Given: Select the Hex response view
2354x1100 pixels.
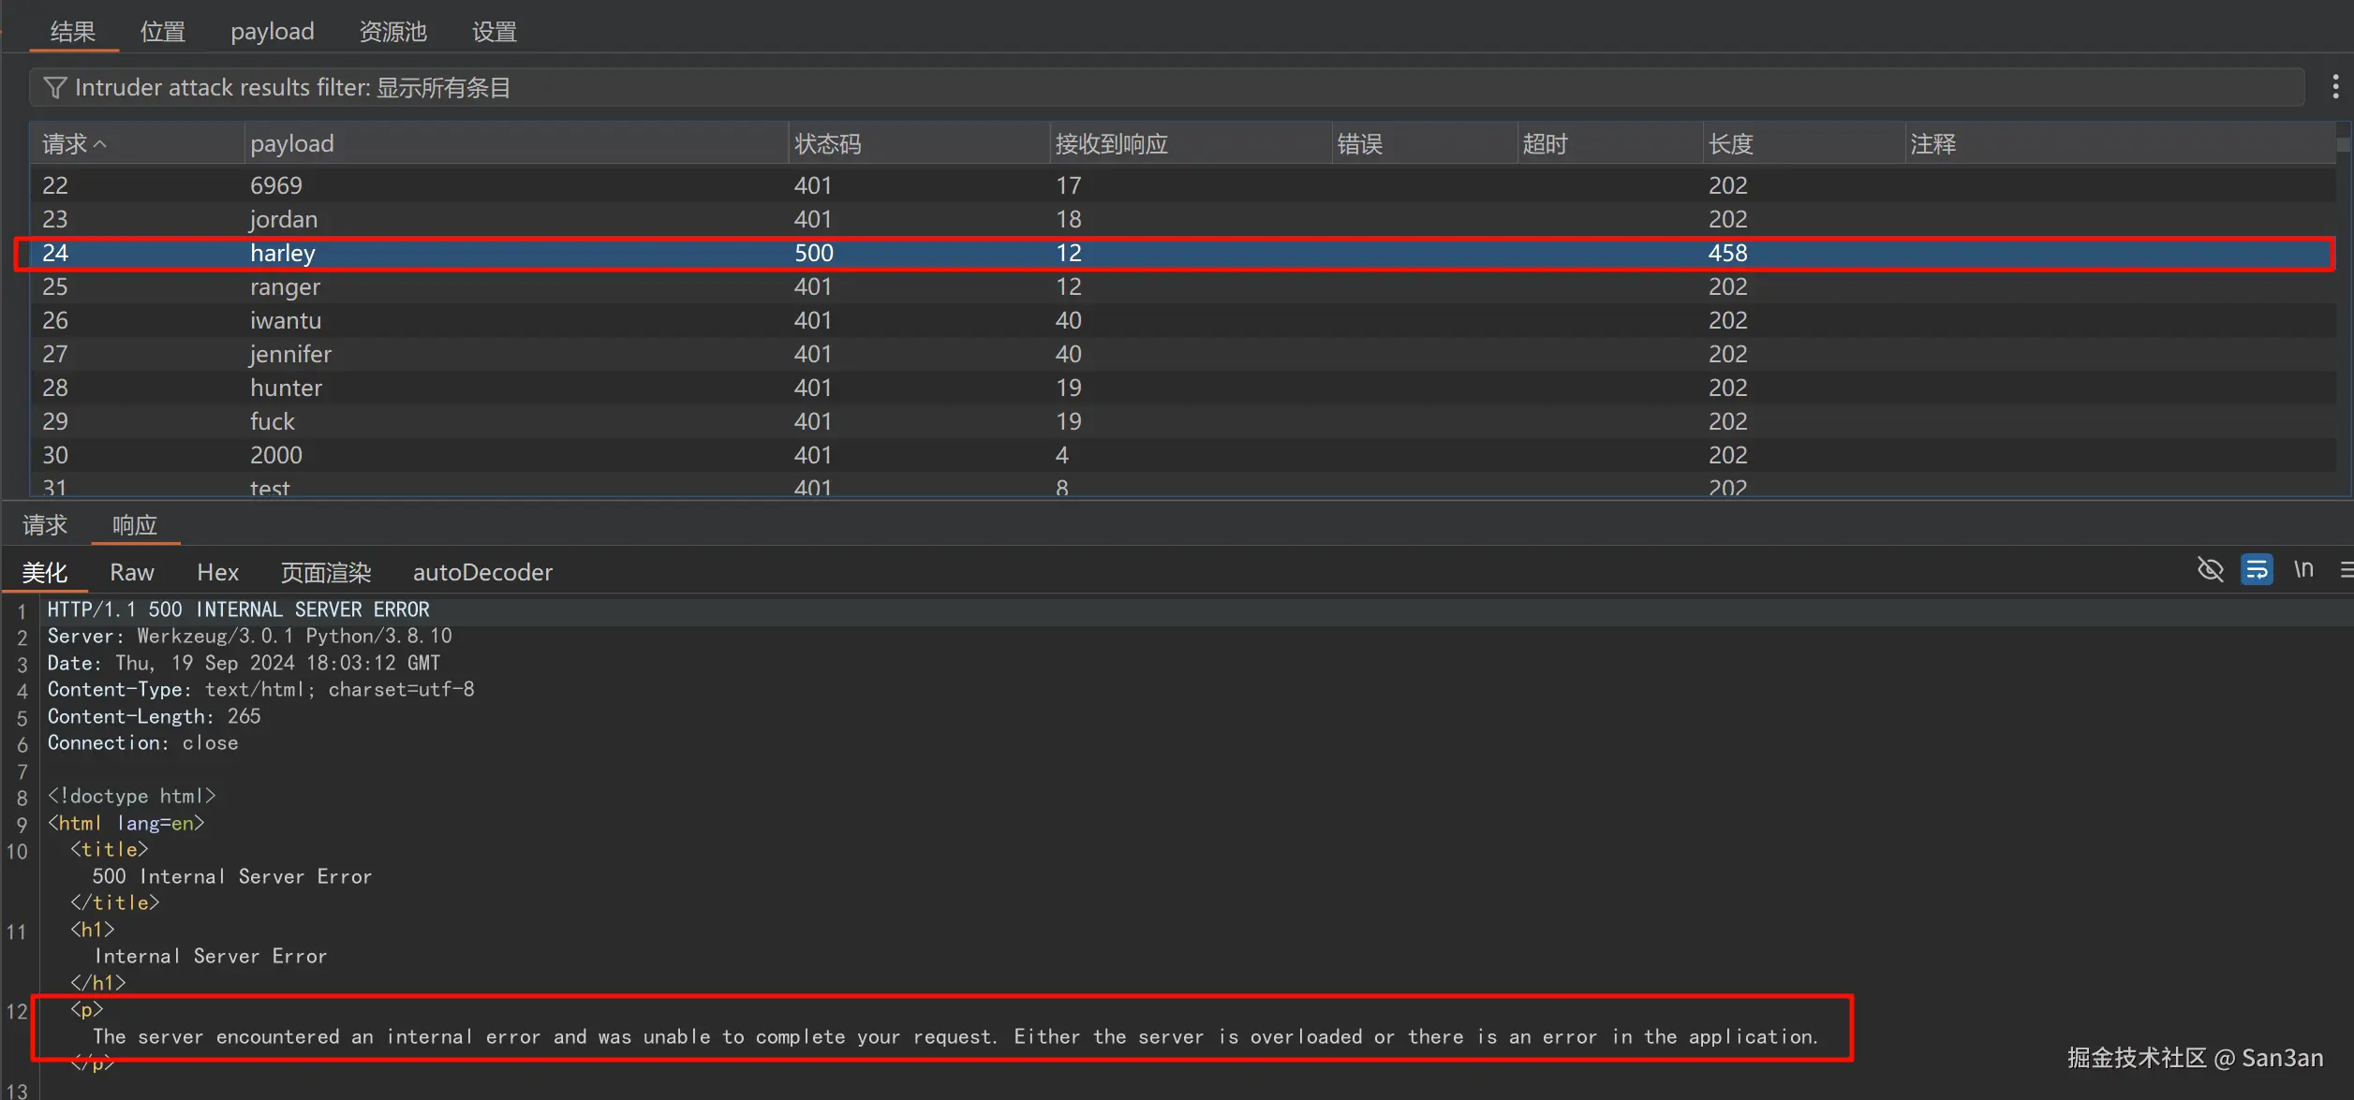Looking at the screenshot, I should (x=217, y=572).
